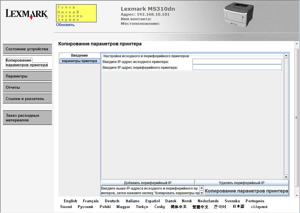Viewport: 300px width, 213px height.
Task: Open Заказ расходных материалов menu
Action: coord(27,118)
